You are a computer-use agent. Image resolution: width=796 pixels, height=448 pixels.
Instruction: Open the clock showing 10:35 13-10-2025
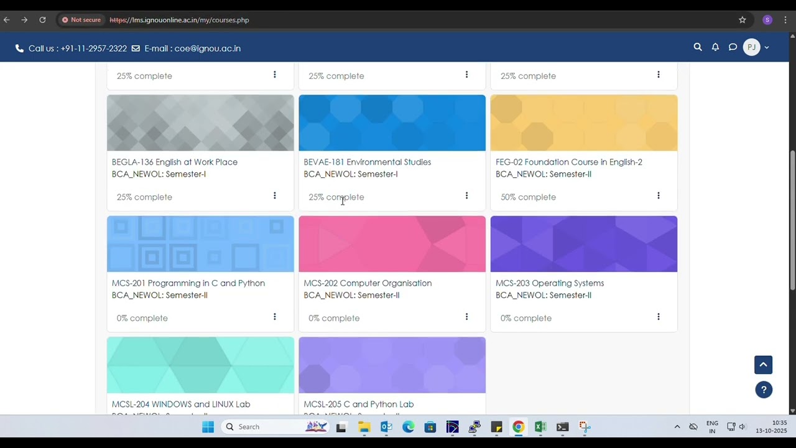(x=771, y=427)
